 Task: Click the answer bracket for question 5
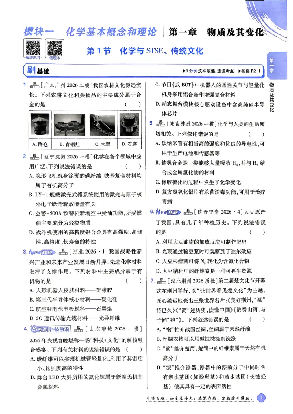click(256, 134)
